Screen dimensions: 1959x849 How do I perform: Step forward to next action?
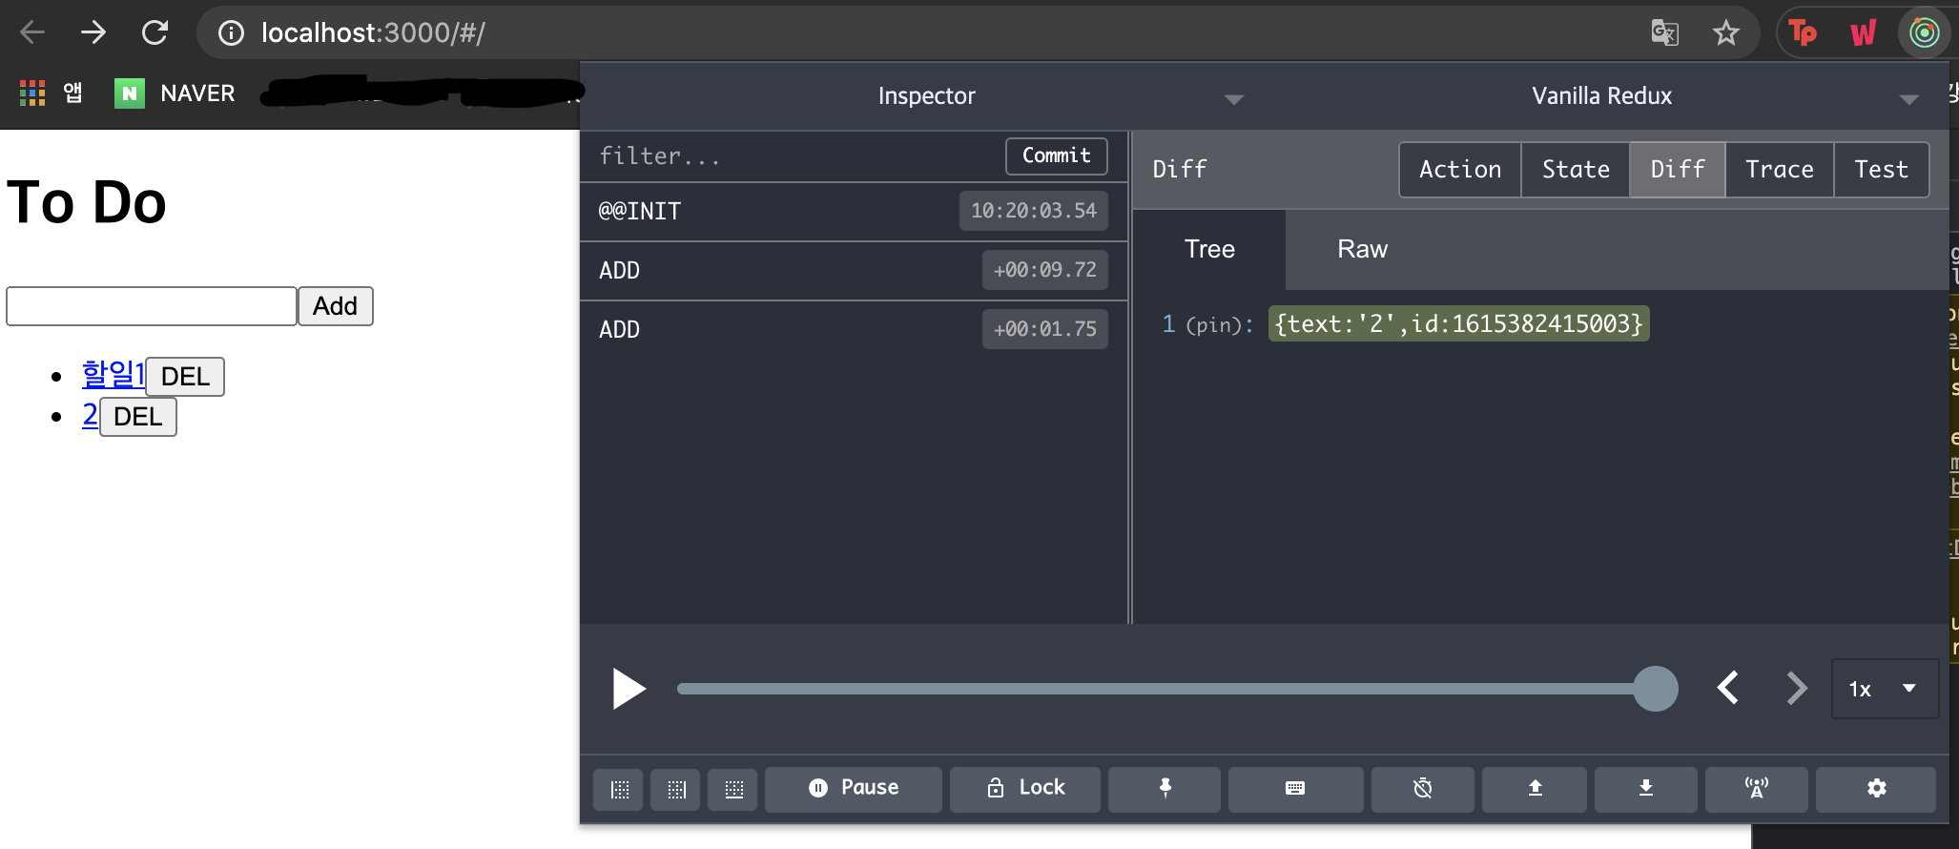coord(1797,688)
